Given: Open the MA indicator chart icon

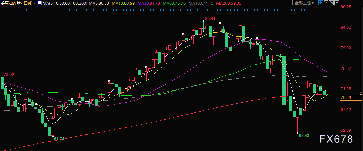Looking at the screenshot, I should (40, 3).
